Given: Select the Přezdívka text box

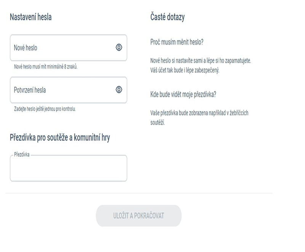Looking at the screenshot, I should pos(68,170).
